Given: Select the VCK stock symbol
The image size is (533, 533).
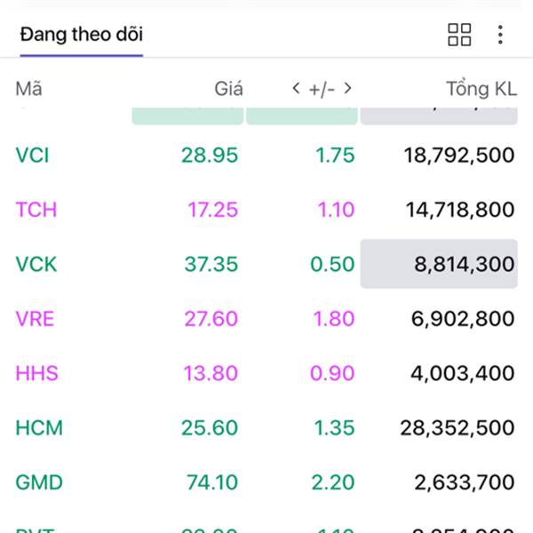Looking at the screenshot, I should point(36,264).
